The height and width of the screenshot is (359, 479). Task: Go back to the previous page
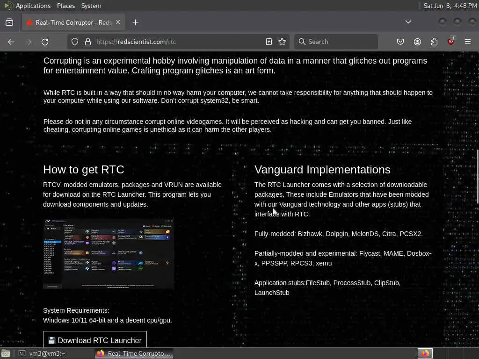pos(11,42)
